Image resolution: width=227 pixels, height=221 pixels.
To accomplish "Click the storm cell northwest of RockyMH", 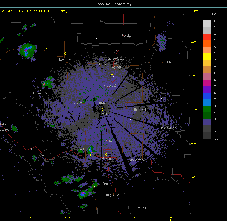I will pos(27,50).
